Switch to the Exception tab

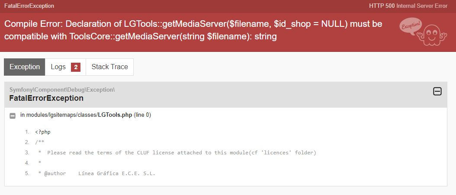coord(25,67)
